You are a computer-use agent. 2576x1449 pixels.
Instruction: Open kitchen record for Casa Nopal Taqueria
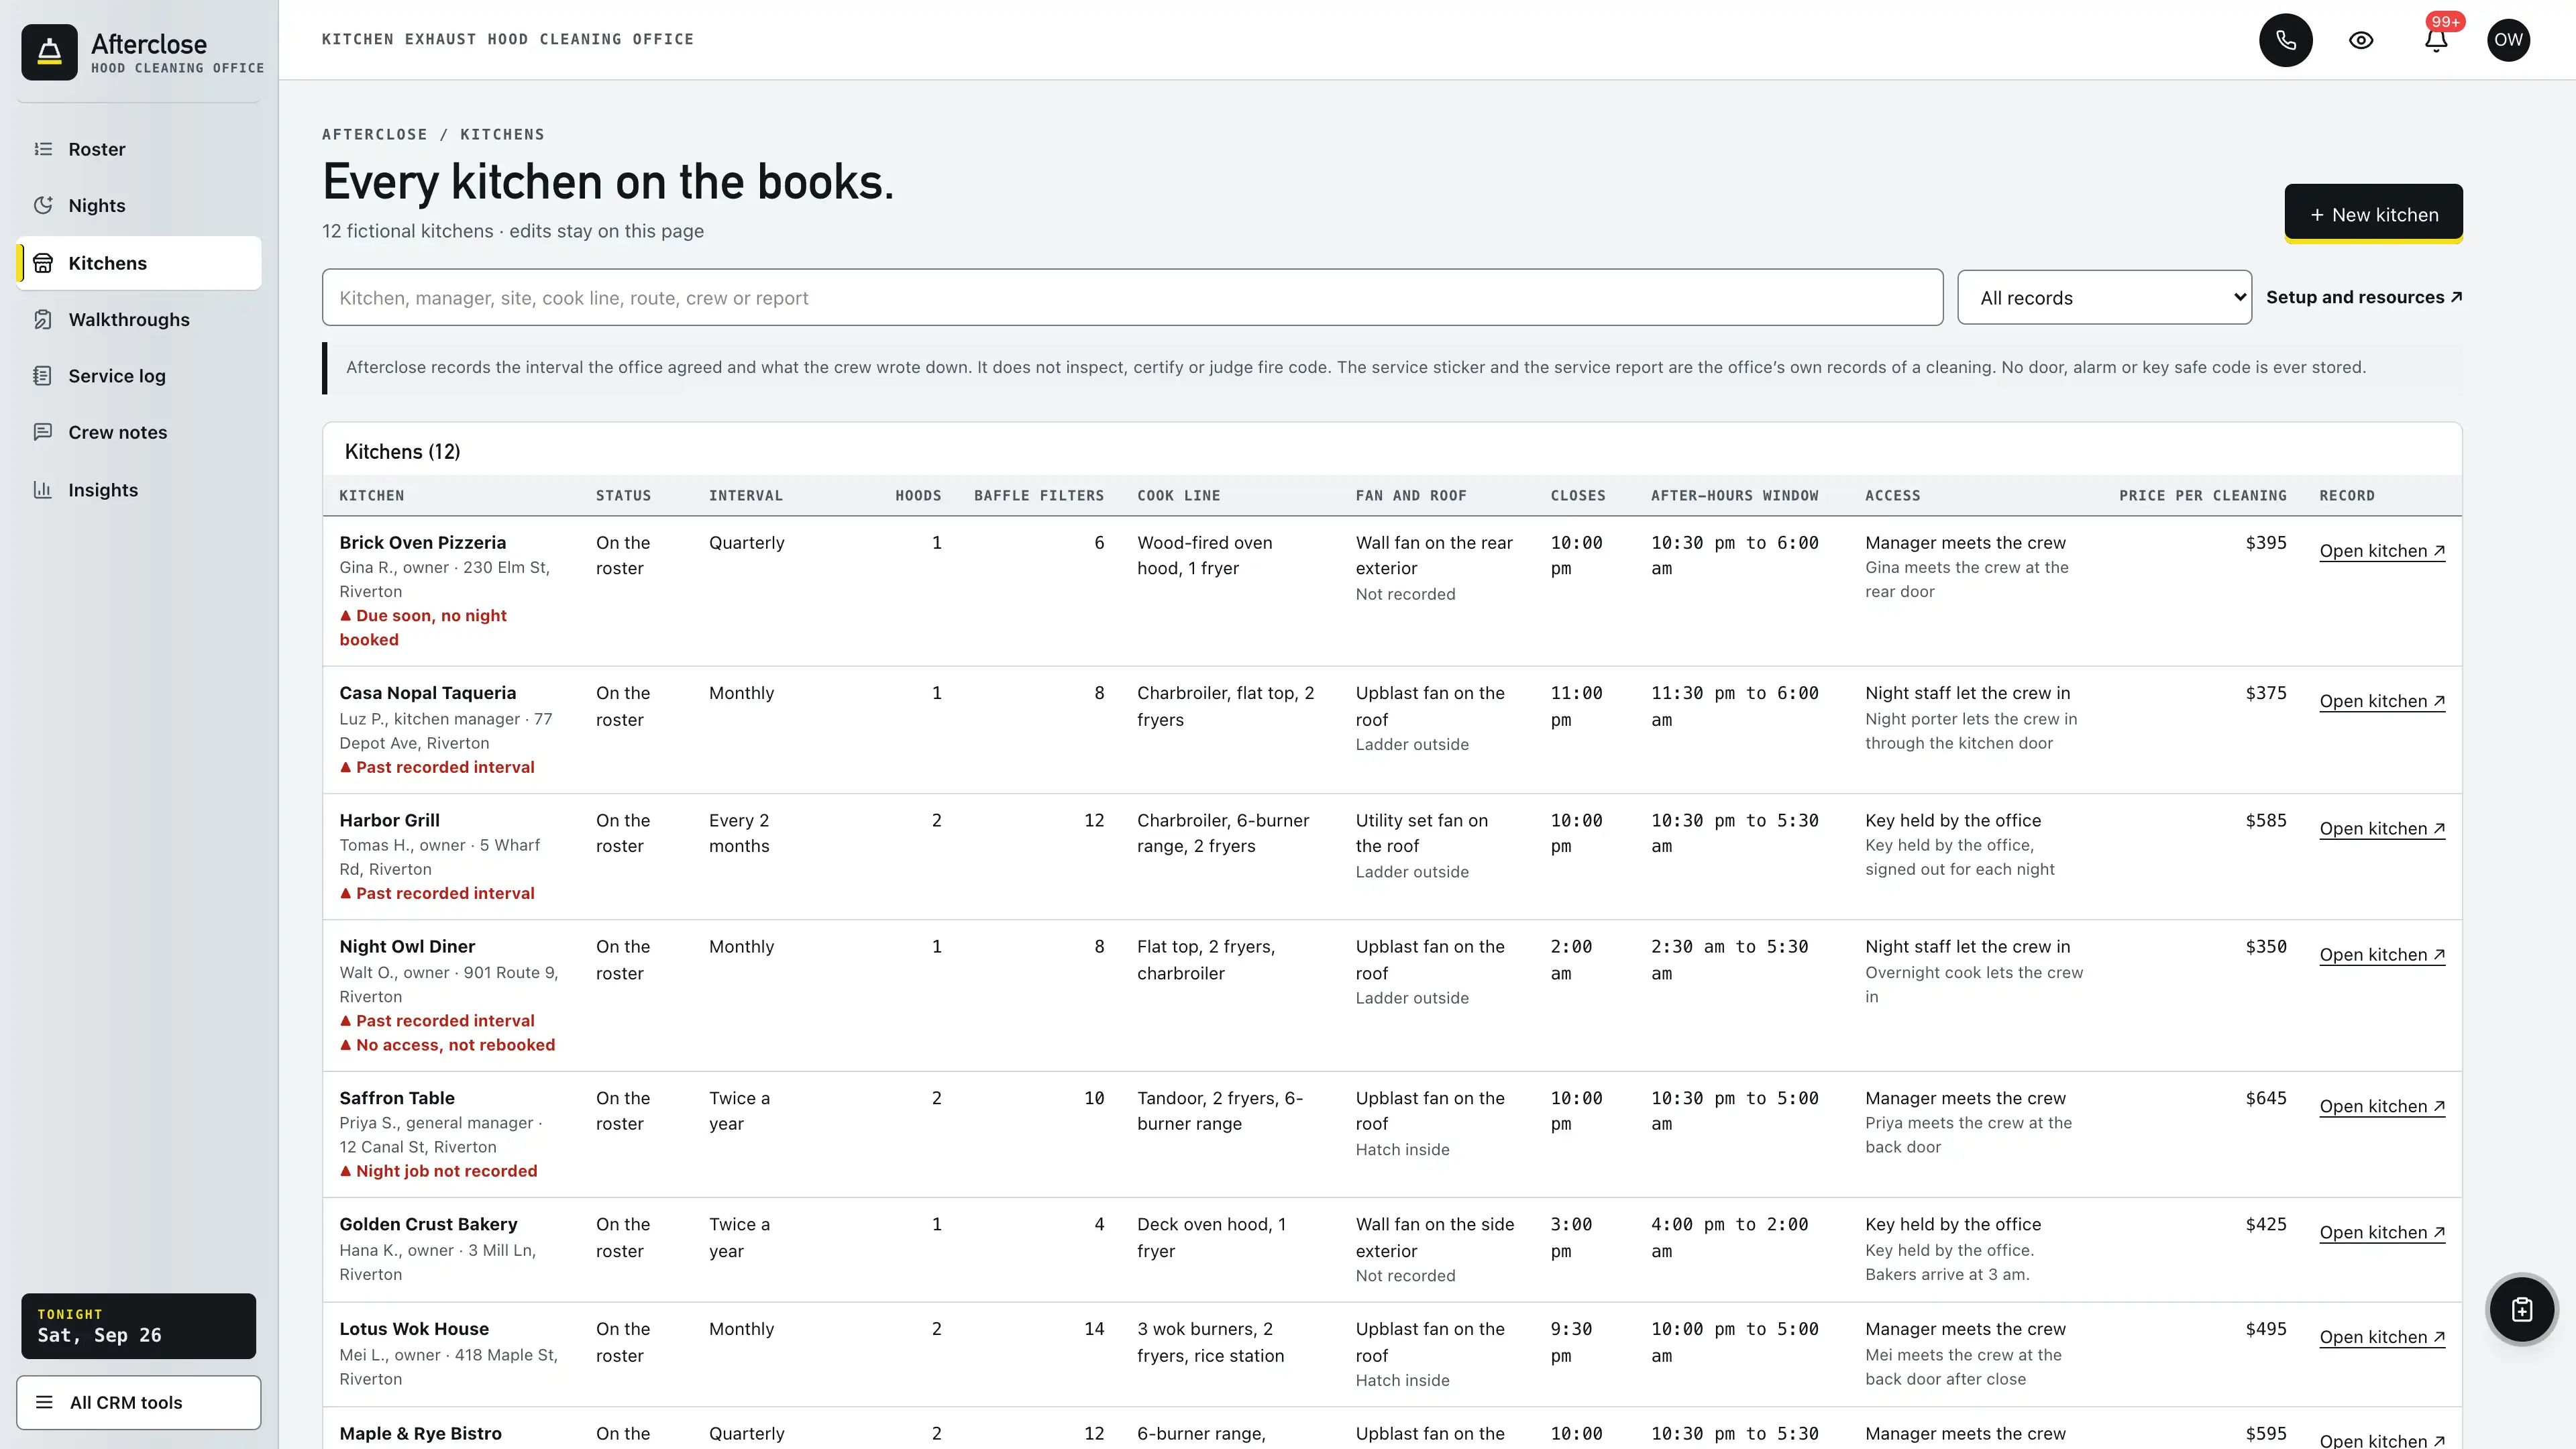pyautogui.click(x=2382, y=701)
